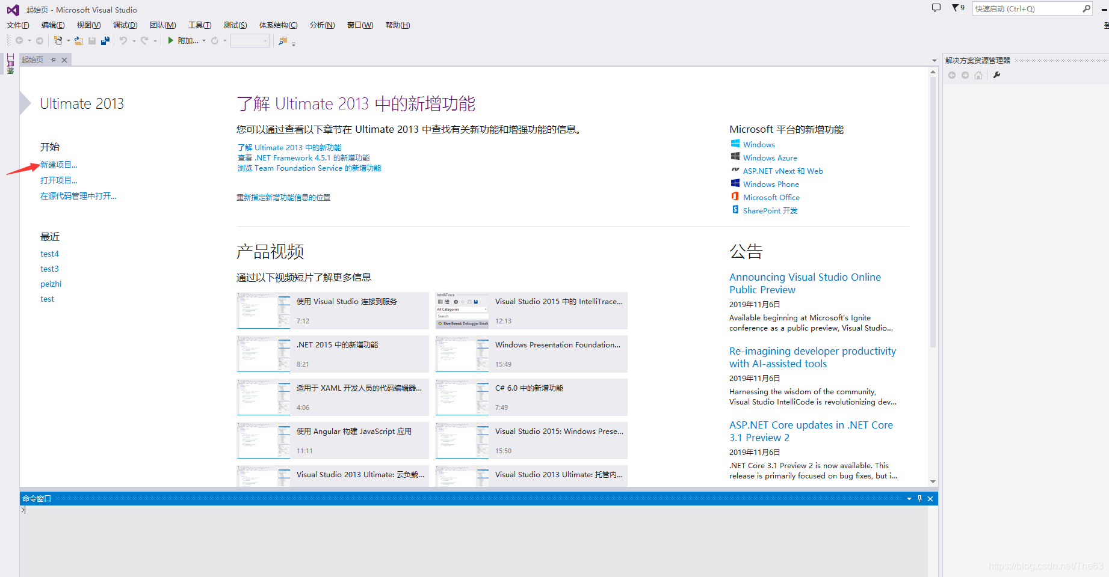Close the 命令窗口 panel with X
Image resolution: width=1109 pixels, height=577 pixels.
coord(930,499)
